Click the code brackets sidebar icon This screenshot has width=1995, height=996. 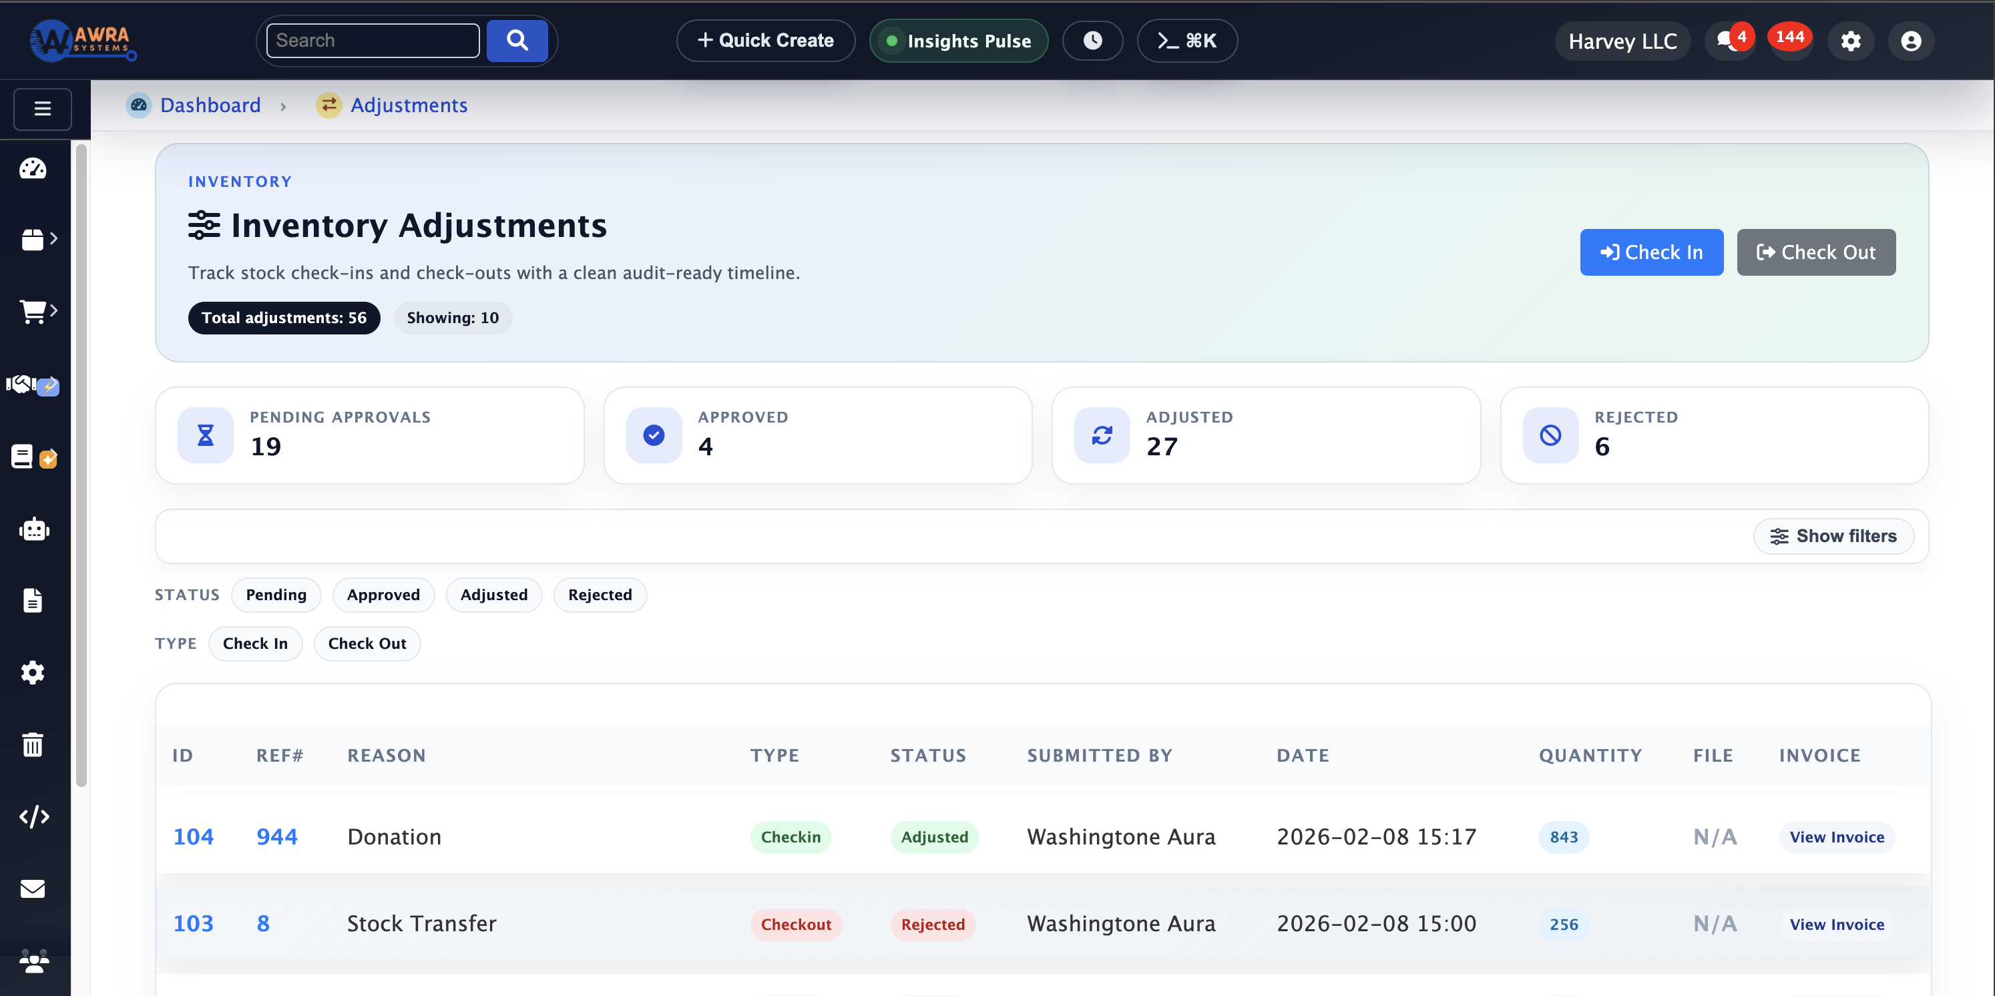[33, 816]
